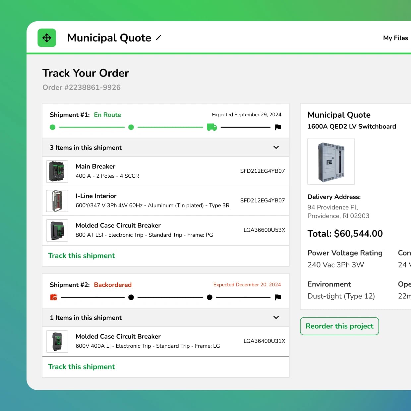The image size is (411, 411).
Task: Click 400 A - 2 Poles - 4 SCCR description
Action: (107, 176)
